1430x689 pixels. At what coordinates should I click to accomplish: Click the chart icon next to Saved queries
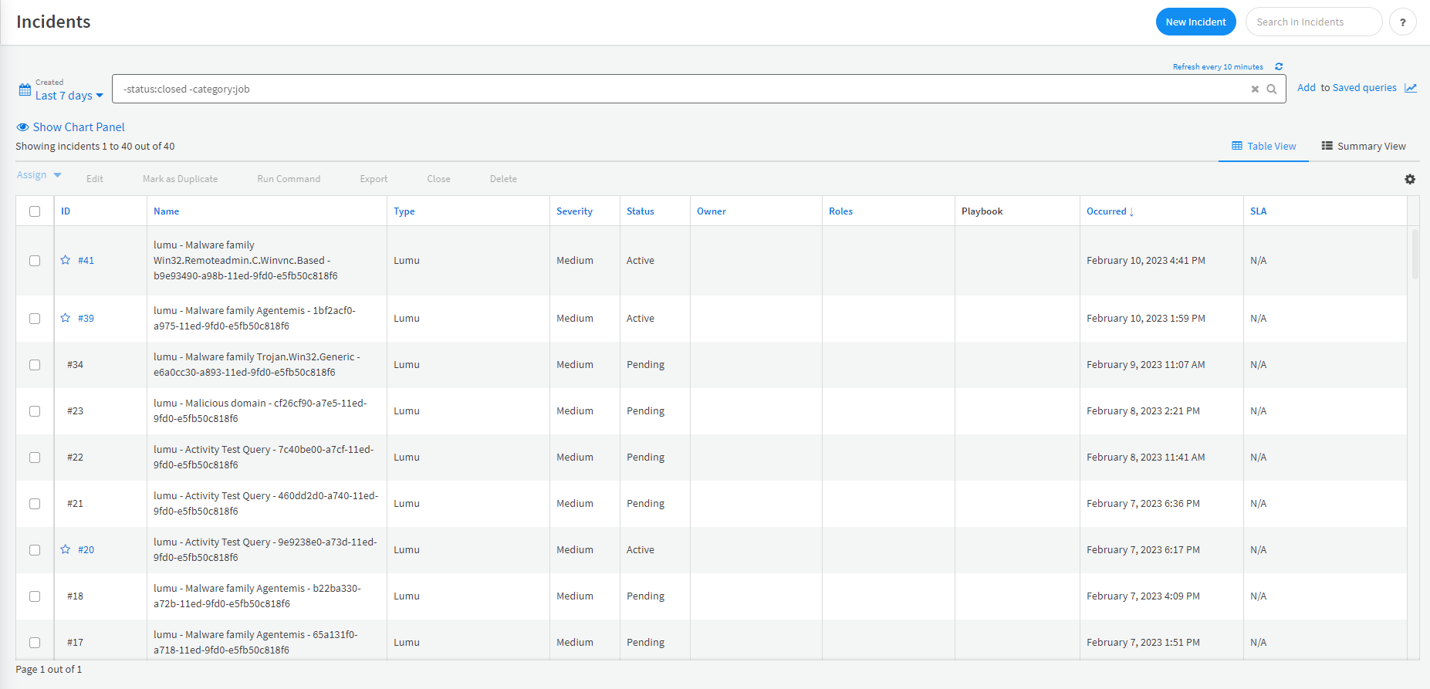point(1411,88)
